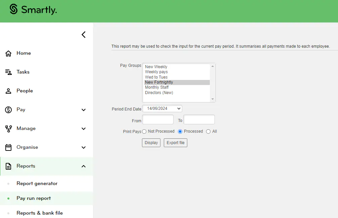Collapse the Reports section

[x=83, y=166]
